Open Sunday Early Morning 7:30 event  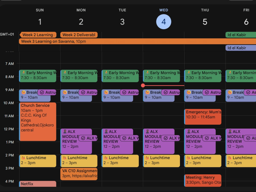point(38,76)
